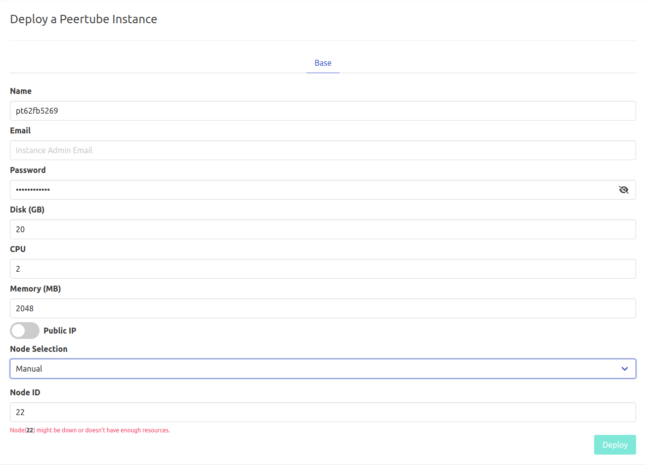
Task: Click the Password field label
Action: 28,170
